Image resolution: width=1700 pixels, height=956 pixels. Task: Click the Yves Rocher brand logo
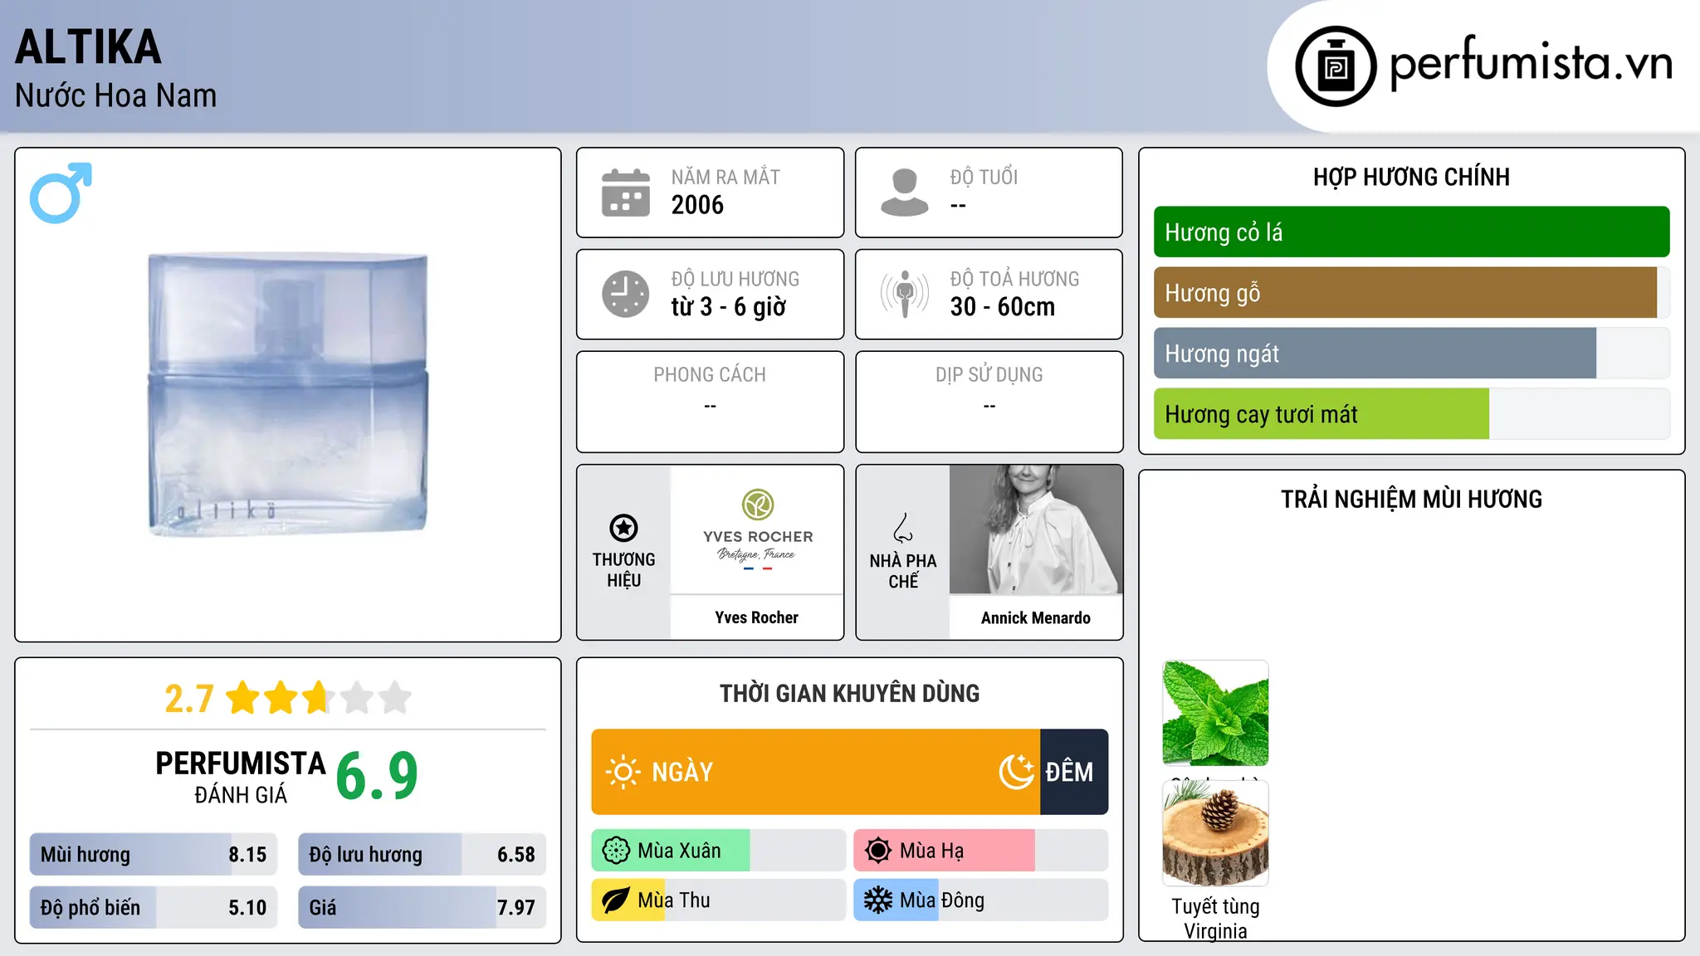point(757,529)
